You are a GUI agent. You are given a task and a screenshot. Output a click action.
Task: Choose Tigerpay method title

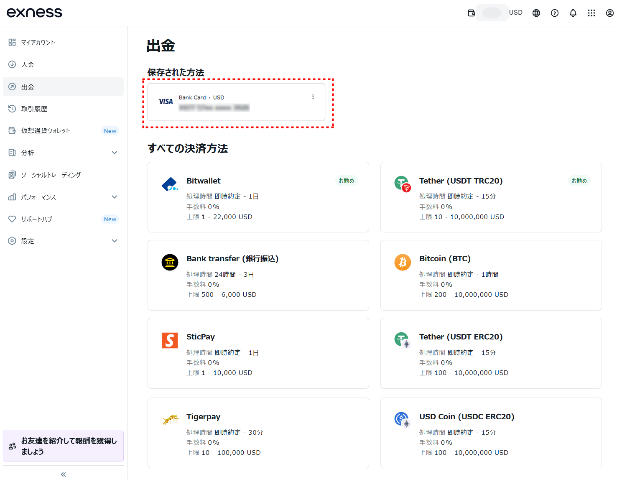click(x=203, y=416)
